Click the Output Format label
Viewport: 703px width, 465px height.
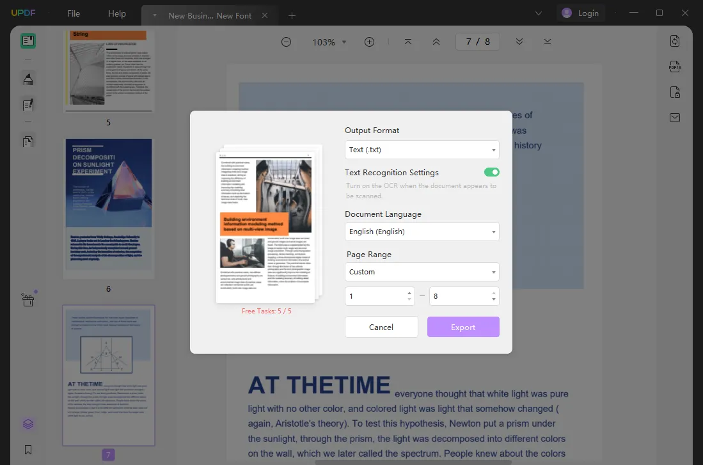372,130
